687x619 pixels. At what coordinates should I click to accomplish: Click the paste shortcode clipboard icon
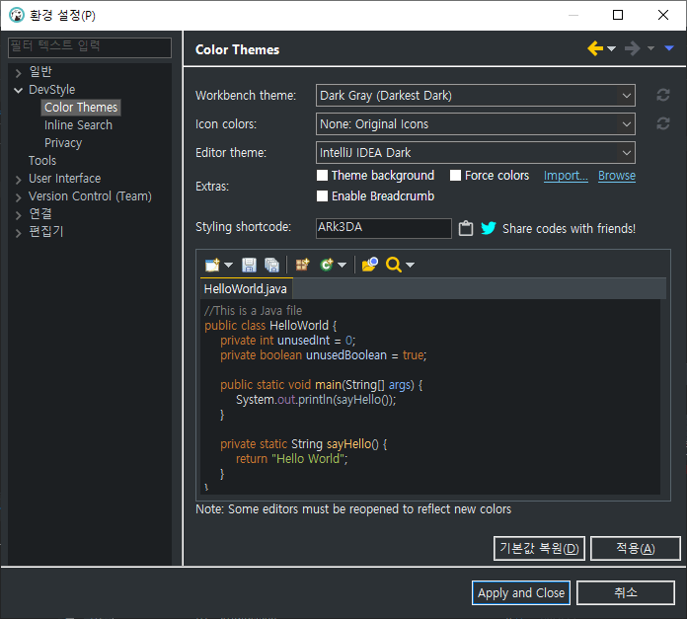click(466, 228)
